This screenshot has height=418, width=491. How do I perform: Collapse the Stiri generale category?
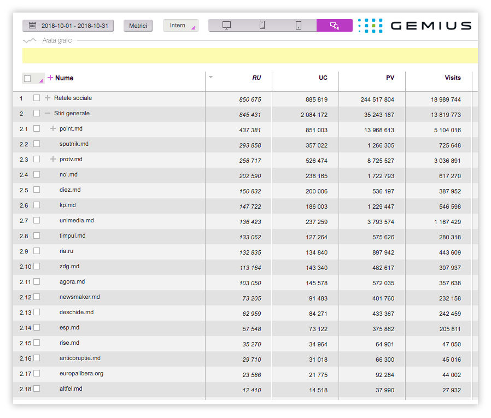click(x=48, y=113)
